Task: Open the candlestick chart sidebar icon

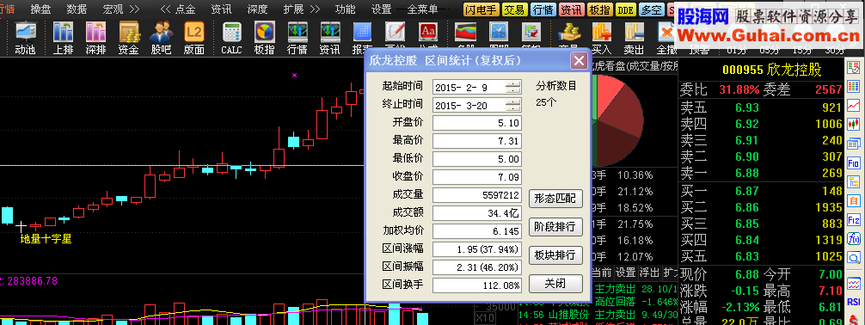Action: pos(854,124)
